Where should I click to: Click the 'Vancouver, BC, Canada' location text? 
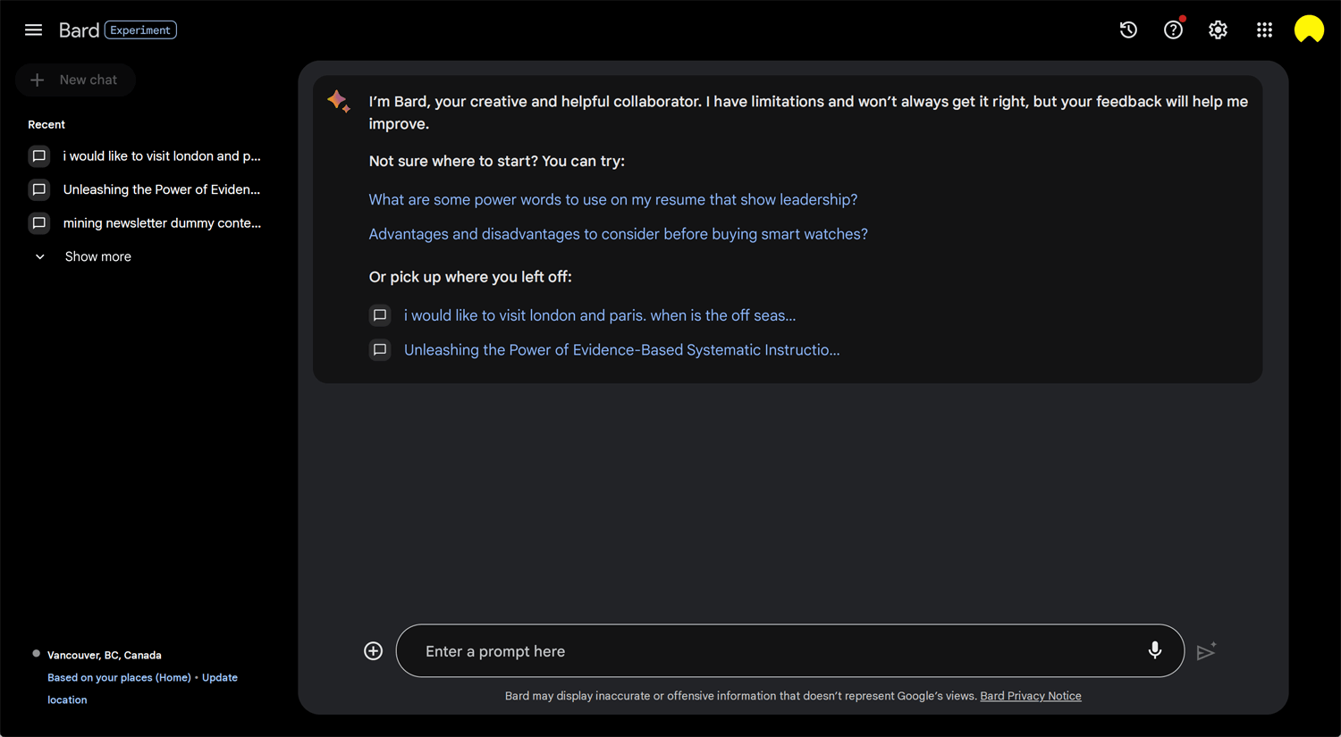pyautogui.click(x=105, y=656)
